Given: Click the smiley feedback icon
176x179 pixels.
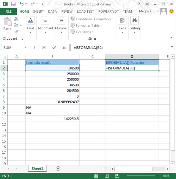Looking at the screenshot, I should (x=171, y=11).
